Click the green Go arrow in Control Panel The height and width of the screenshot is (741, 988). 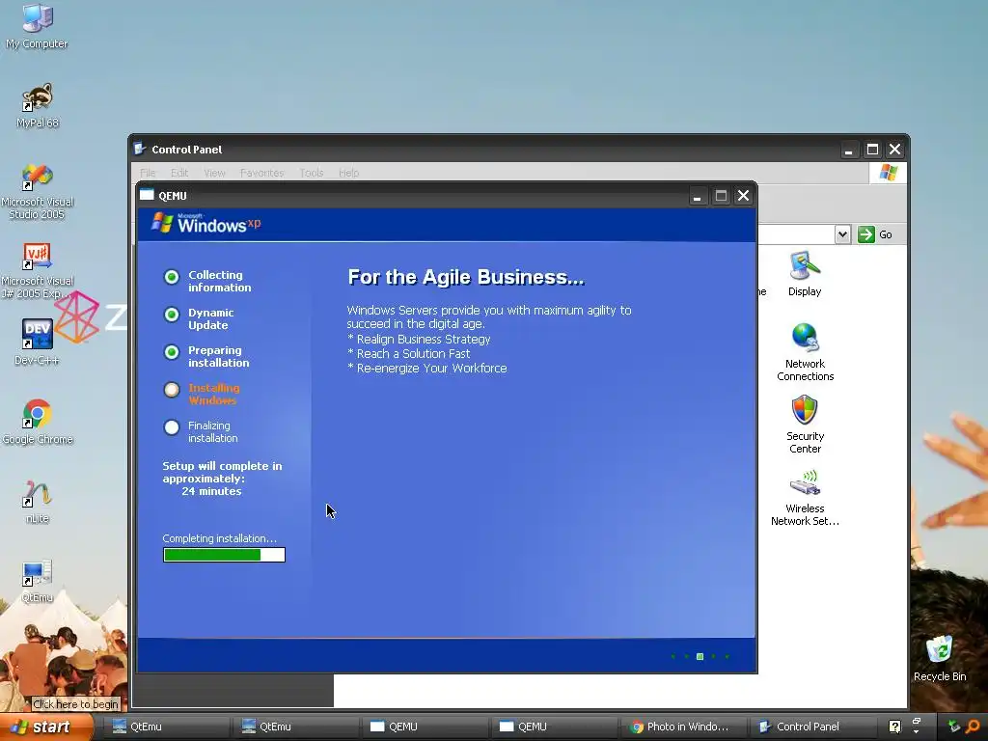pos(866,234)
